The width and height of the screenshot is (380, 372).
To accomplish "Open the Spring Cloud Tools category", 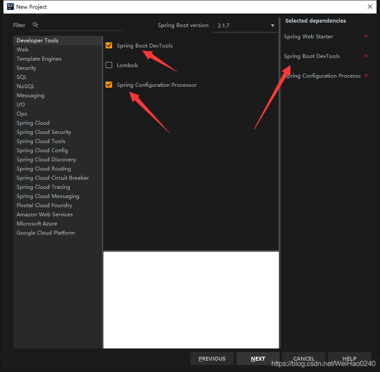I will (58, 141).
